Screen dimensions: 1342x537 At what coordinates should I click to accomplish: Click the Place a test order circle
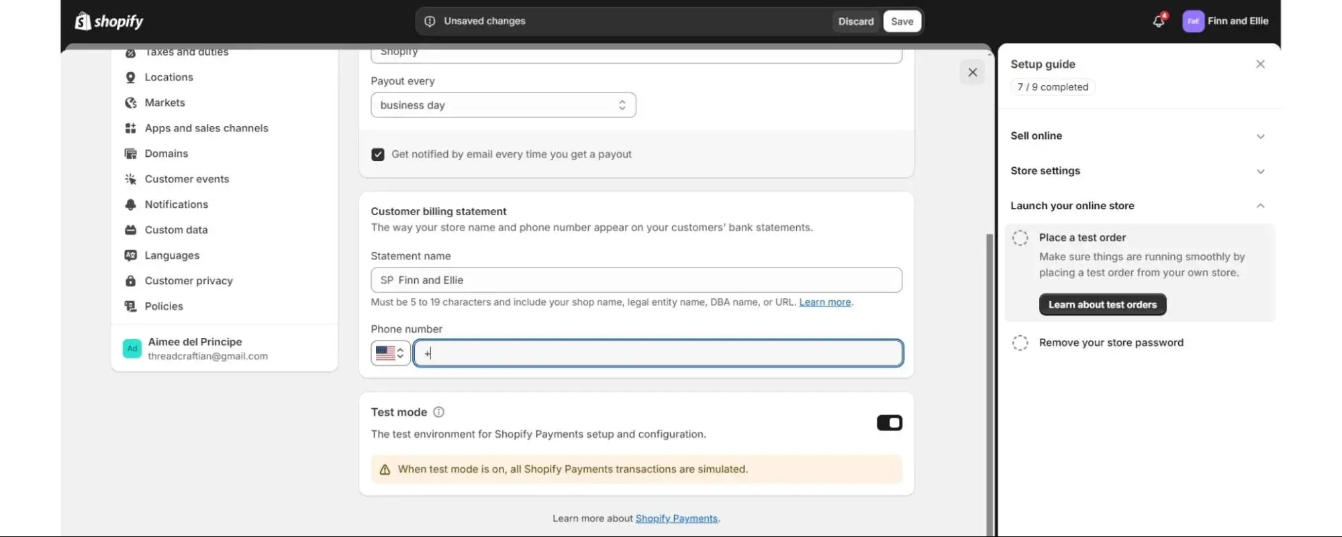point(1020,238)
